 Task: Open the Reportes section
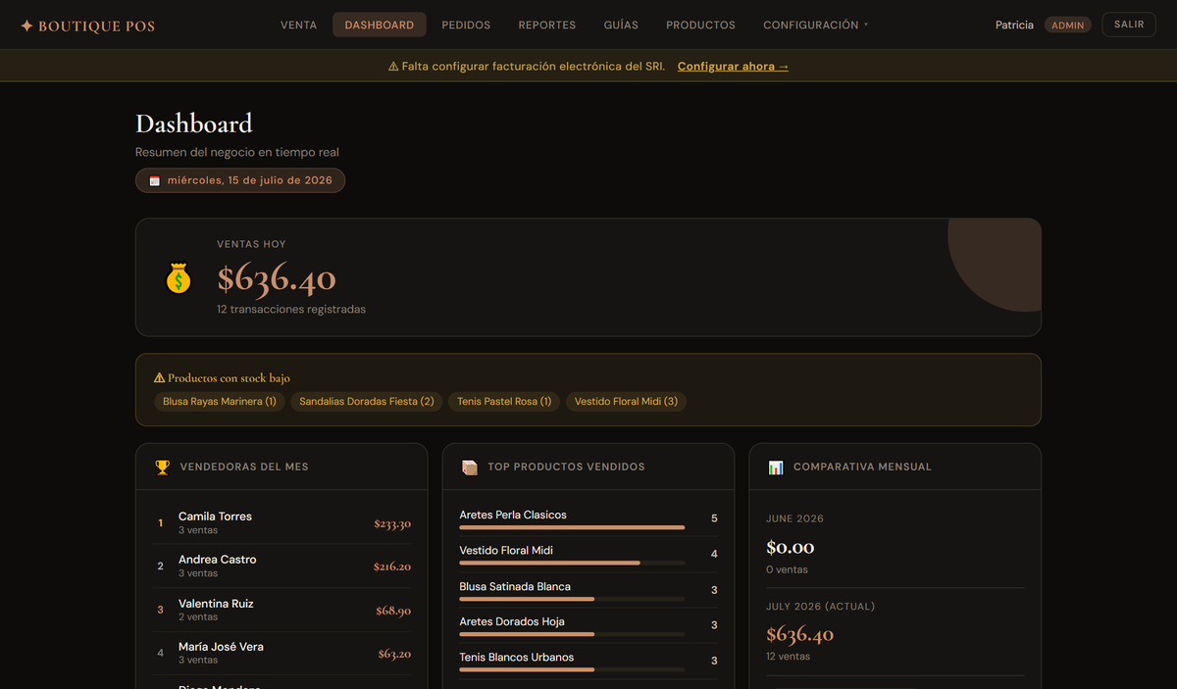click(547, 25)
